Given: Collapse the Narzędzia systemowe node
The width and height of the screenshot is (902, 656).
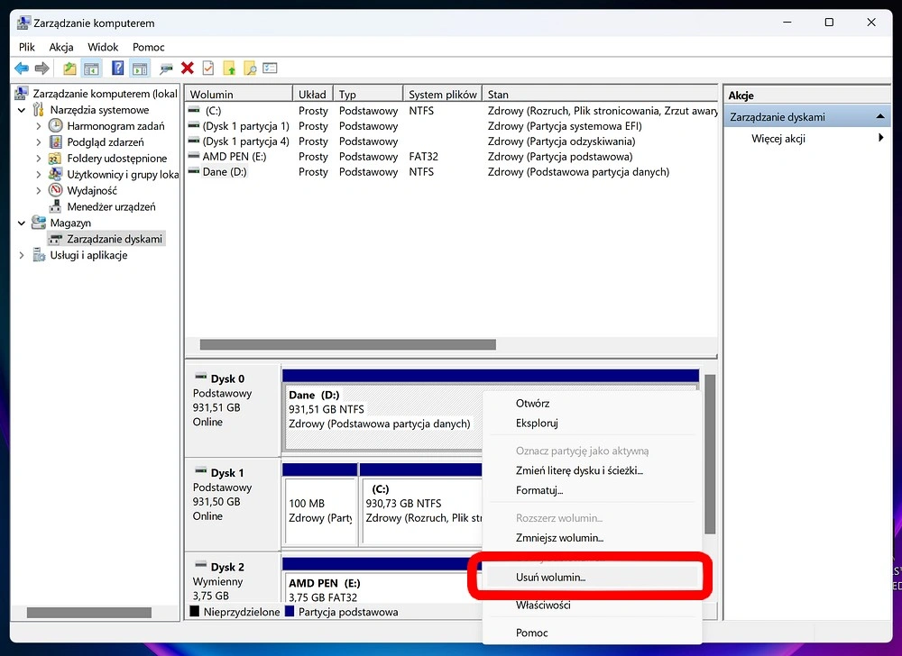Looking at the screenshot, I should 22,110.
